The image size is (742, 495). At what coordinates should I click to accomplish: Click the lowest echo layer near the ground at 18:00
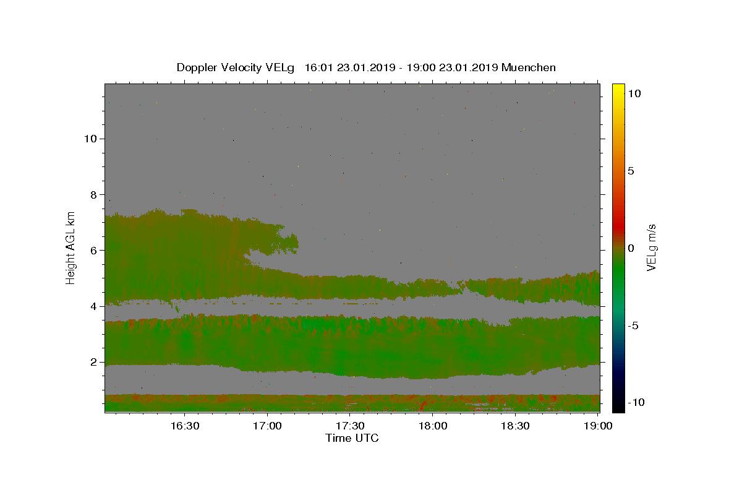coord(433,403)
